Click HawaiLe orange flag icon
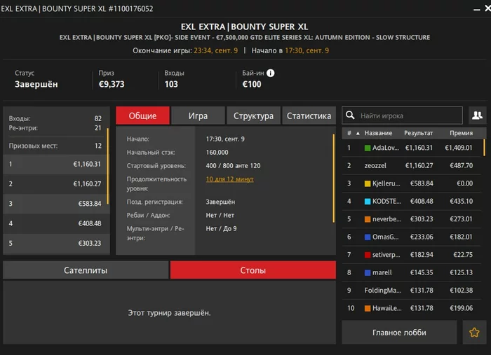The image size is (491, 355). [368, 309]
